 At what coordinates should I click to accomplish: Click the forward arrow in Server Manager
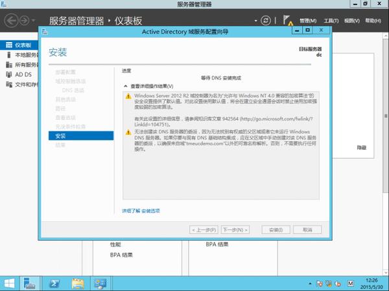click(25, 21)
